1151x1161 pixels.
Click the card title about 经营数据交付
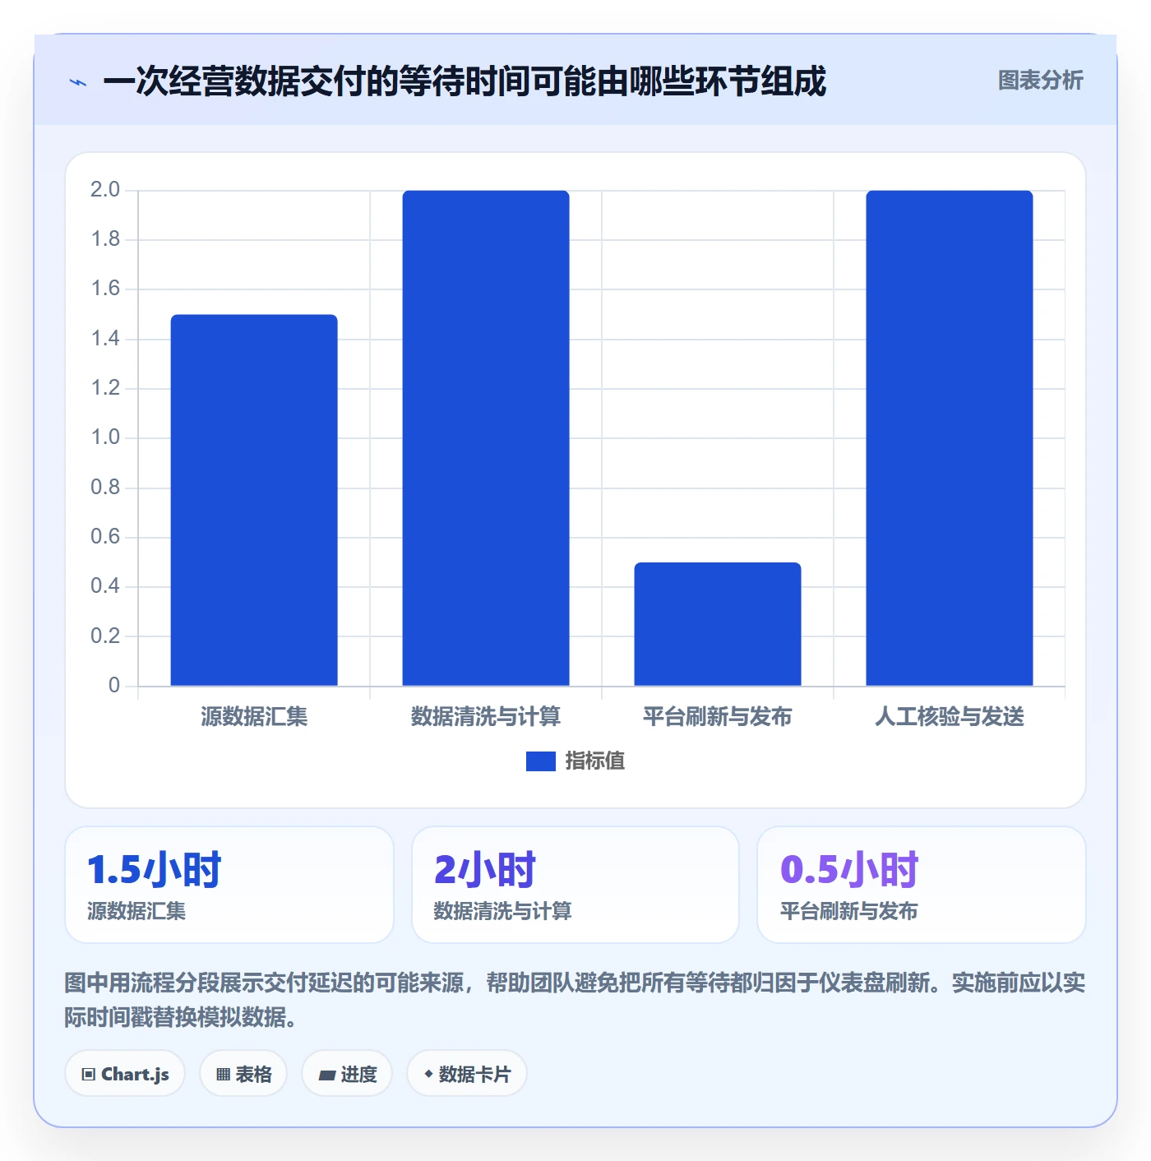click(x=465, y=81)
